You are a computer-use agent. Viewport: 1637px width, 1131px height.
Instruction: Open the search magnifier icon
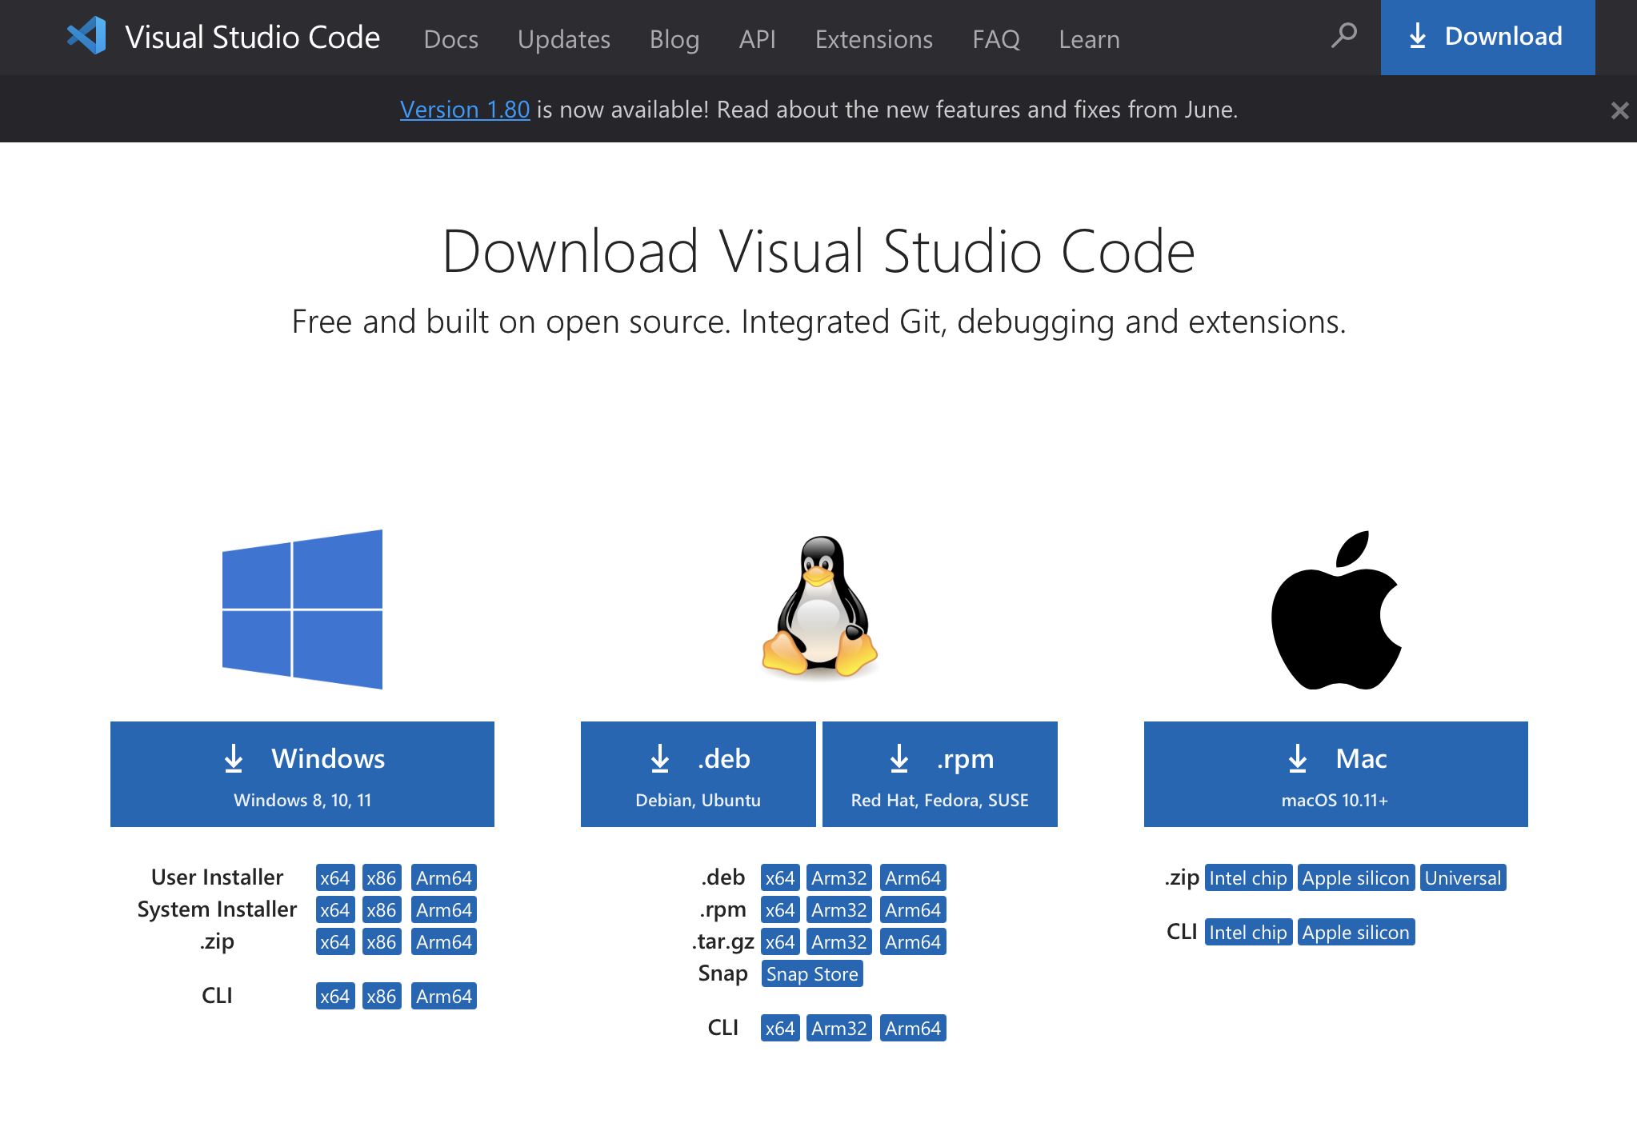click(x=1344, y=36)
